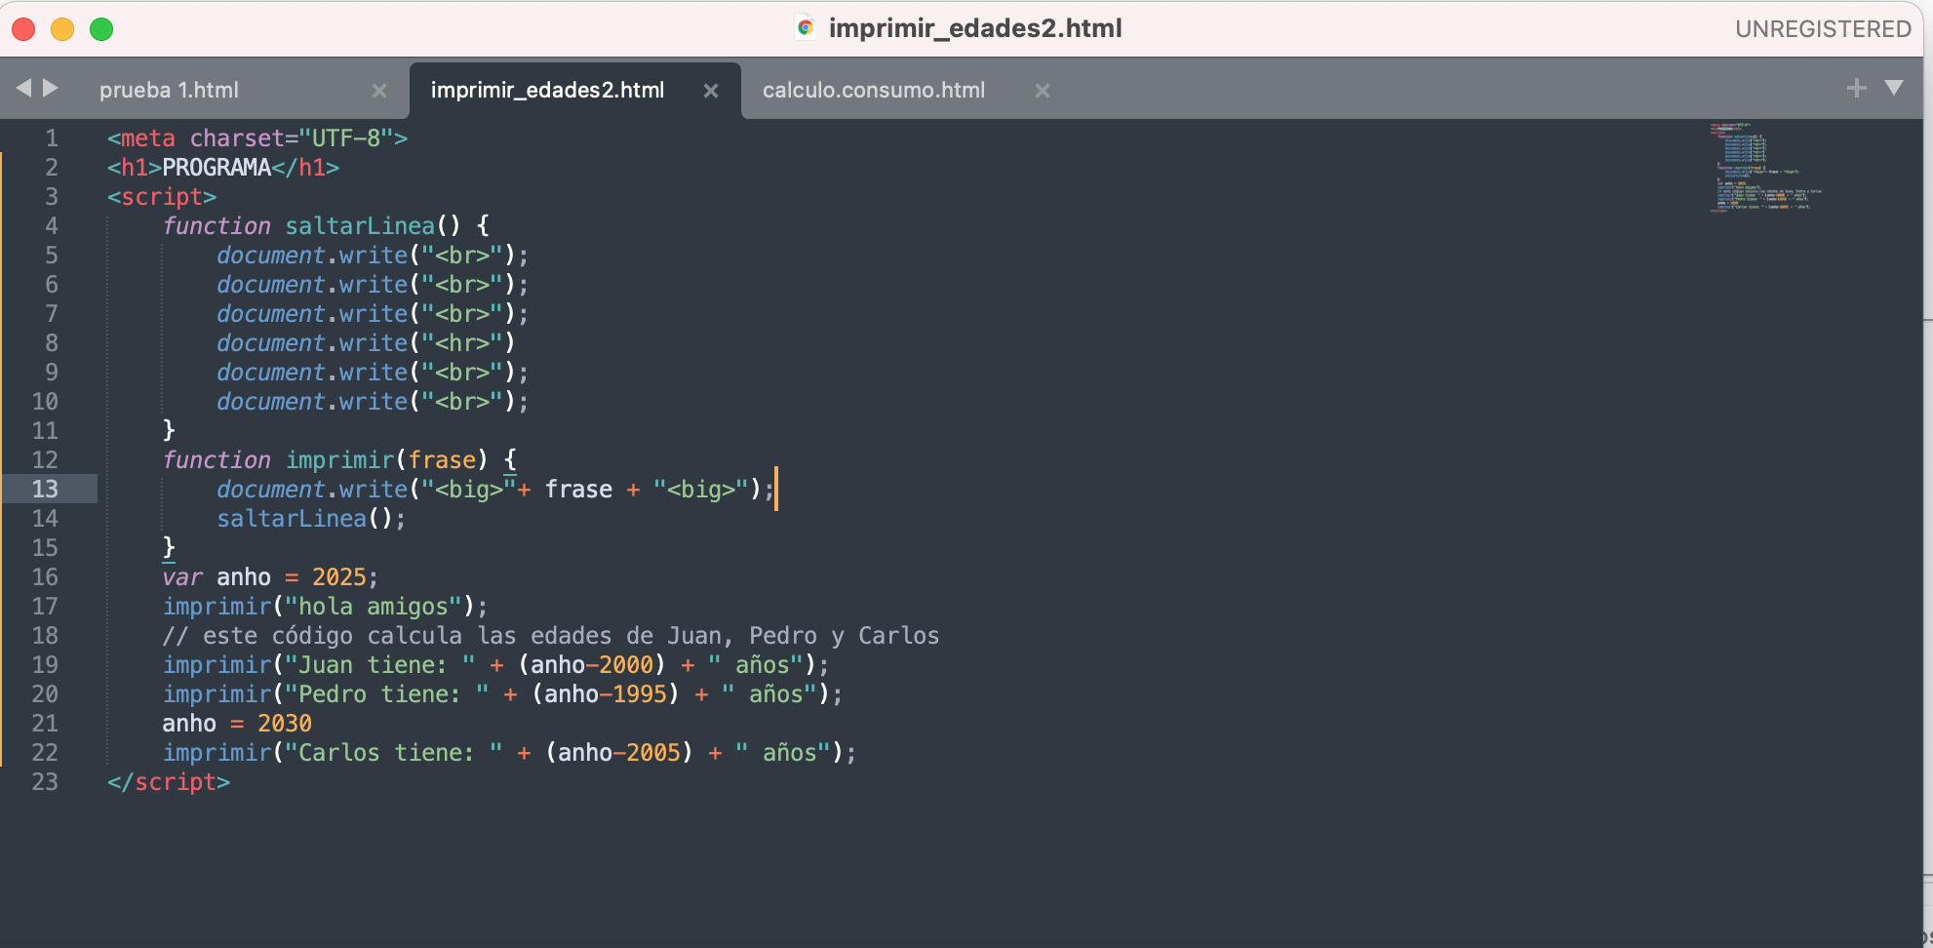The height and width of the screenshot is (948, 1933).
Task: Click the saltarLinea function name on line 4
Action: pos(360,225)
